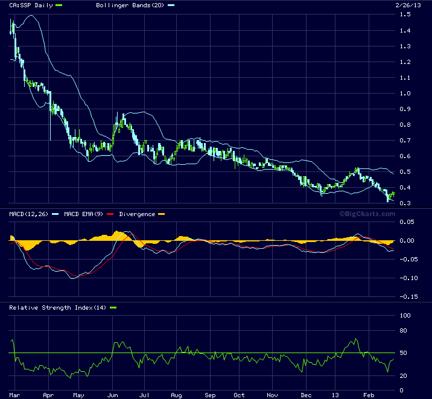
Task: Click the May label on time axis
Action: click(x=78, y=395)
